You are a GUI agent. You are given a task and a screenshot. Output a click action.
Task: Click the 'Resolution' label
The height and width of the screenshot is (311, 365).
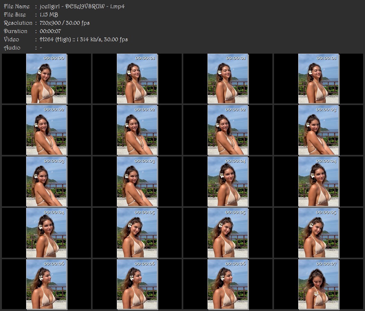pyautogui.click(x=18, y=23)
